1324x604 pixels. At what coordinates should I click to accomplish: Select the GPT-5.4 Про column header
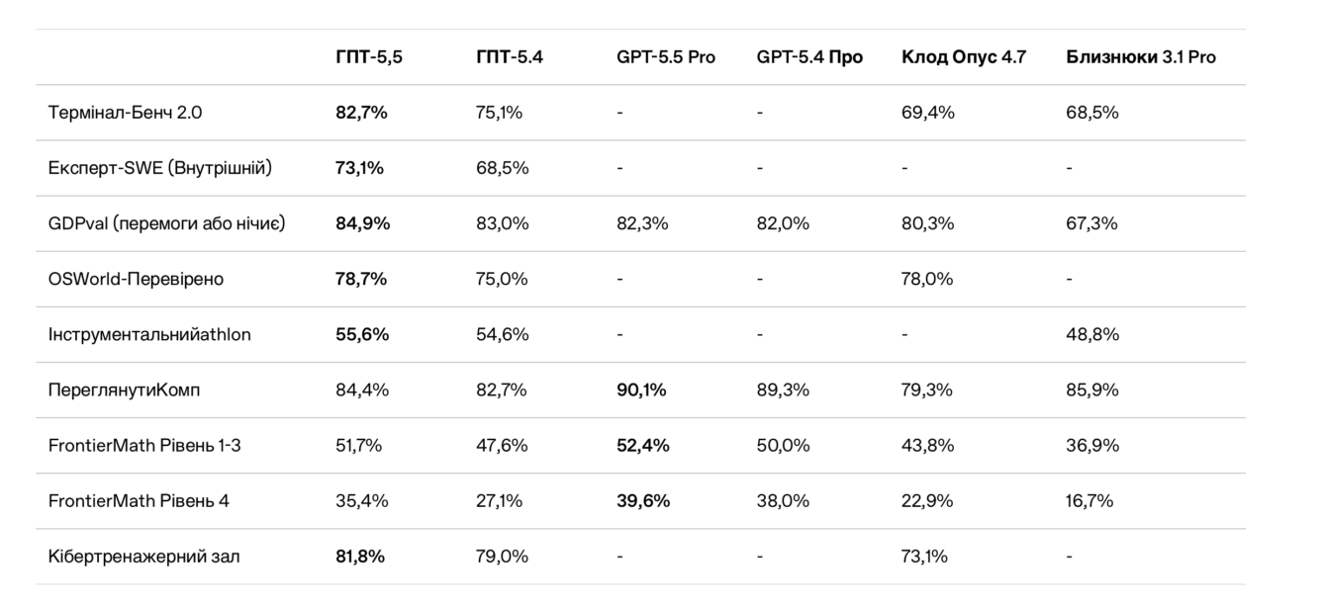[x=809, y=57]
